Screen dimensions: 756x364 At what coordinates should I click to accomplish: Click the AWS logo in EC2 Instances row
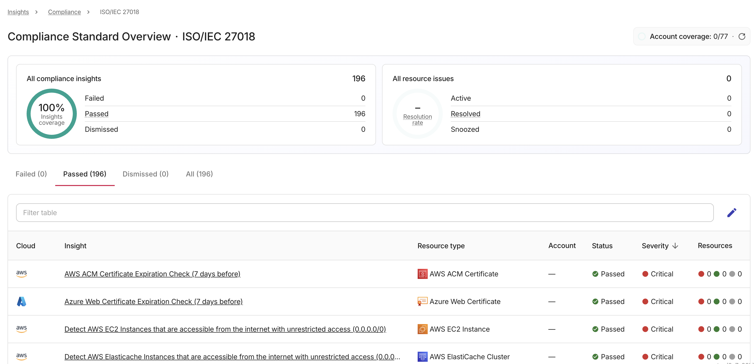[21, 329]
